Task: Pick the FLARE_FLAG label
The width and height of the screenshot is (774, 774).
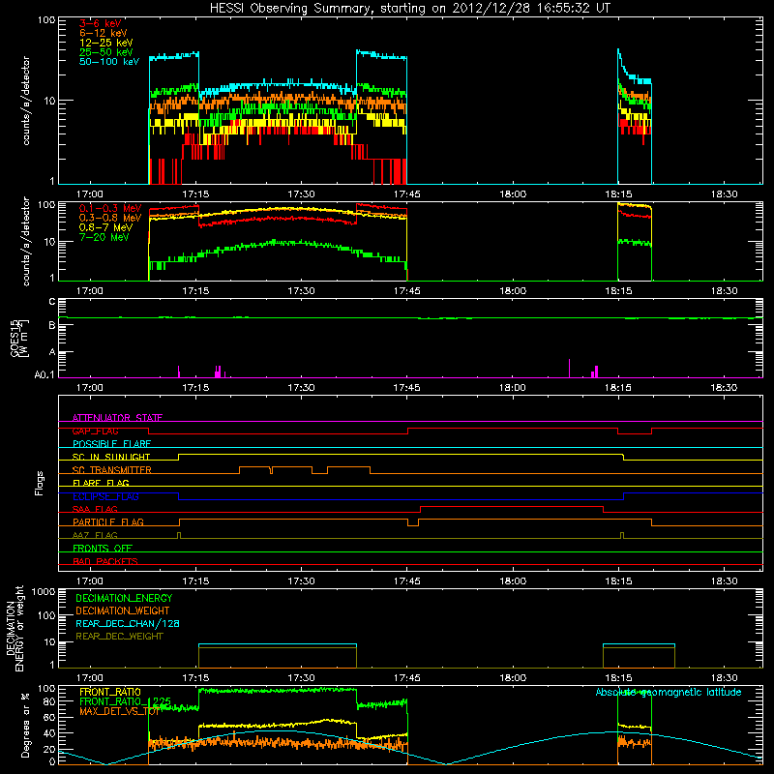Action: tap(101, 483)
